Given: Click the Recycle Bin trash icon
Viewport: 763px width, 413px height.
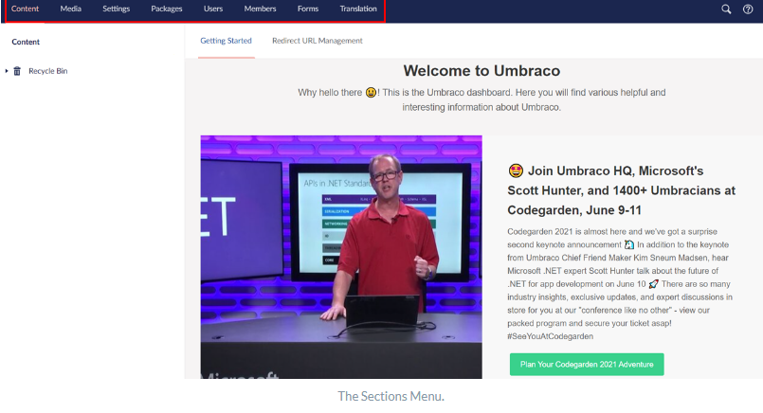Looking at the screenshot, I should 17,71.
